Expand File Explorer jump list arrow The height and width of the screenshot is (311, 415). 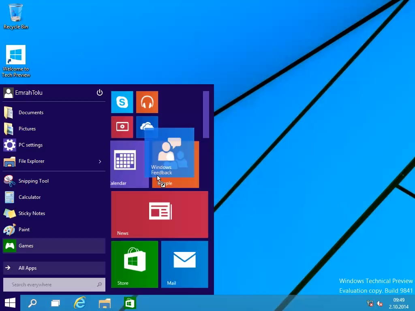[x=100, y=161]
